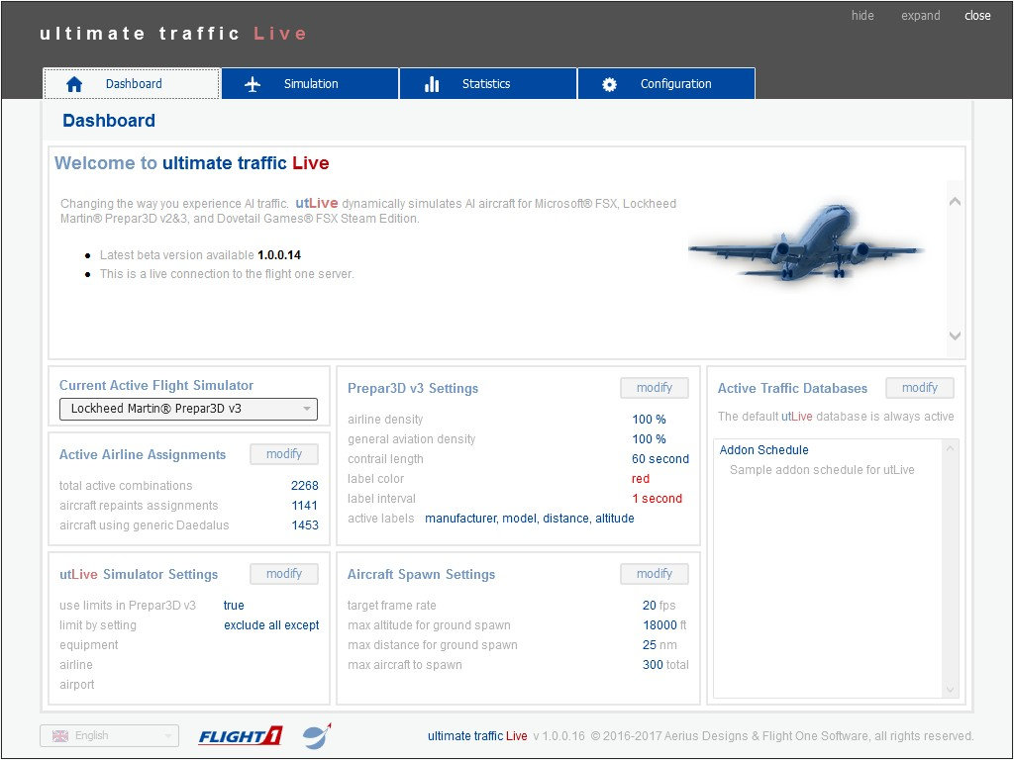Viewport: 1014px width, 760px height.
Task: Switch to the Simulation tab
Action: 310,83
